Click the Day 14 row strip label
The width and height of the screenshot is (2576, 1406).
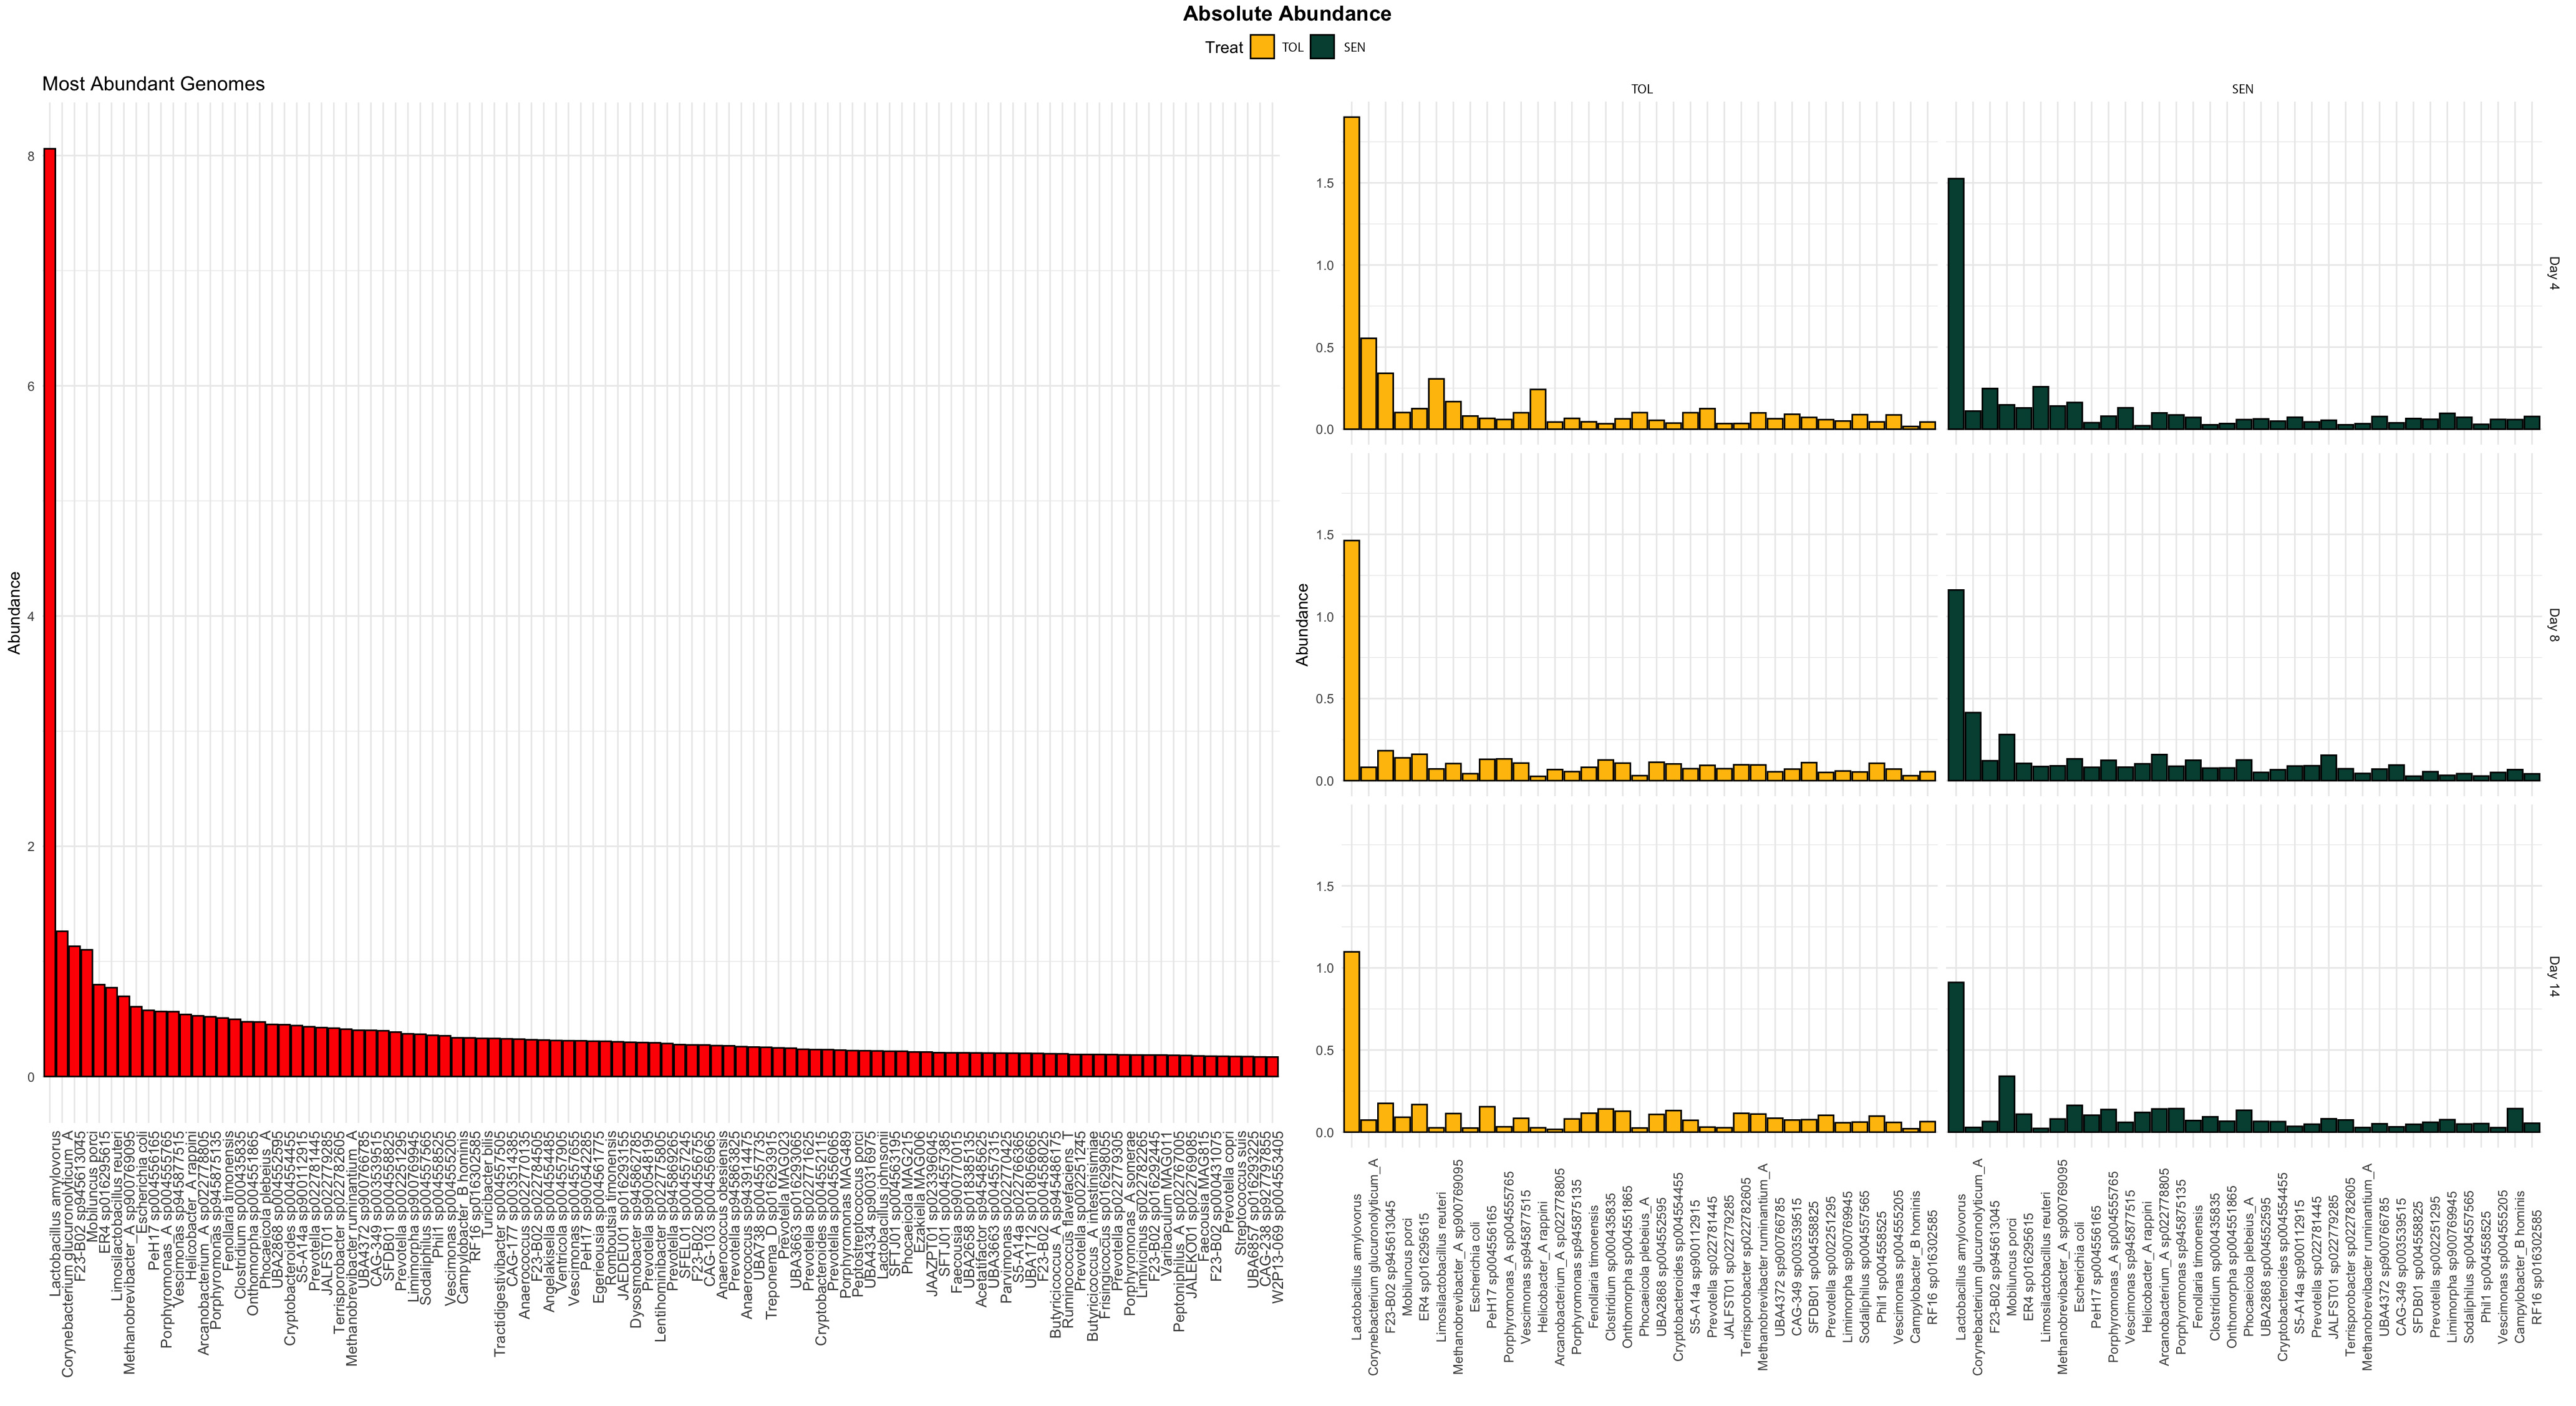tap(2553, 977)
